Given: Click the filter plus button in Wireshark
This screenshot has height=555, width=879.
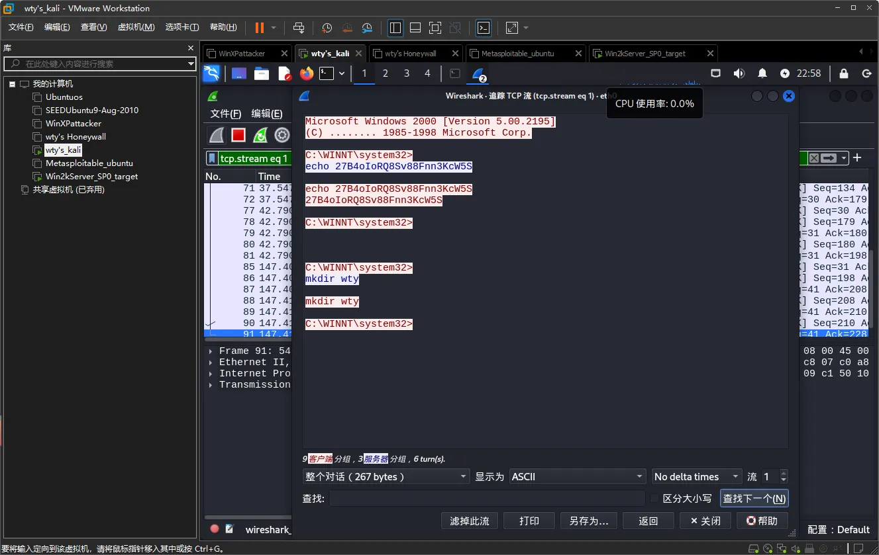Looking at the screenshot, I should click(857, 157).
